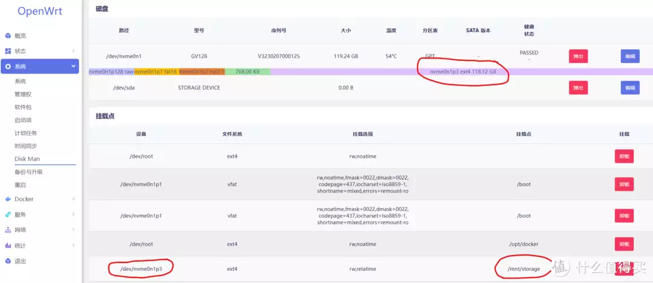
Task: Click the 序列号 column header
Action: coord(279,30)
